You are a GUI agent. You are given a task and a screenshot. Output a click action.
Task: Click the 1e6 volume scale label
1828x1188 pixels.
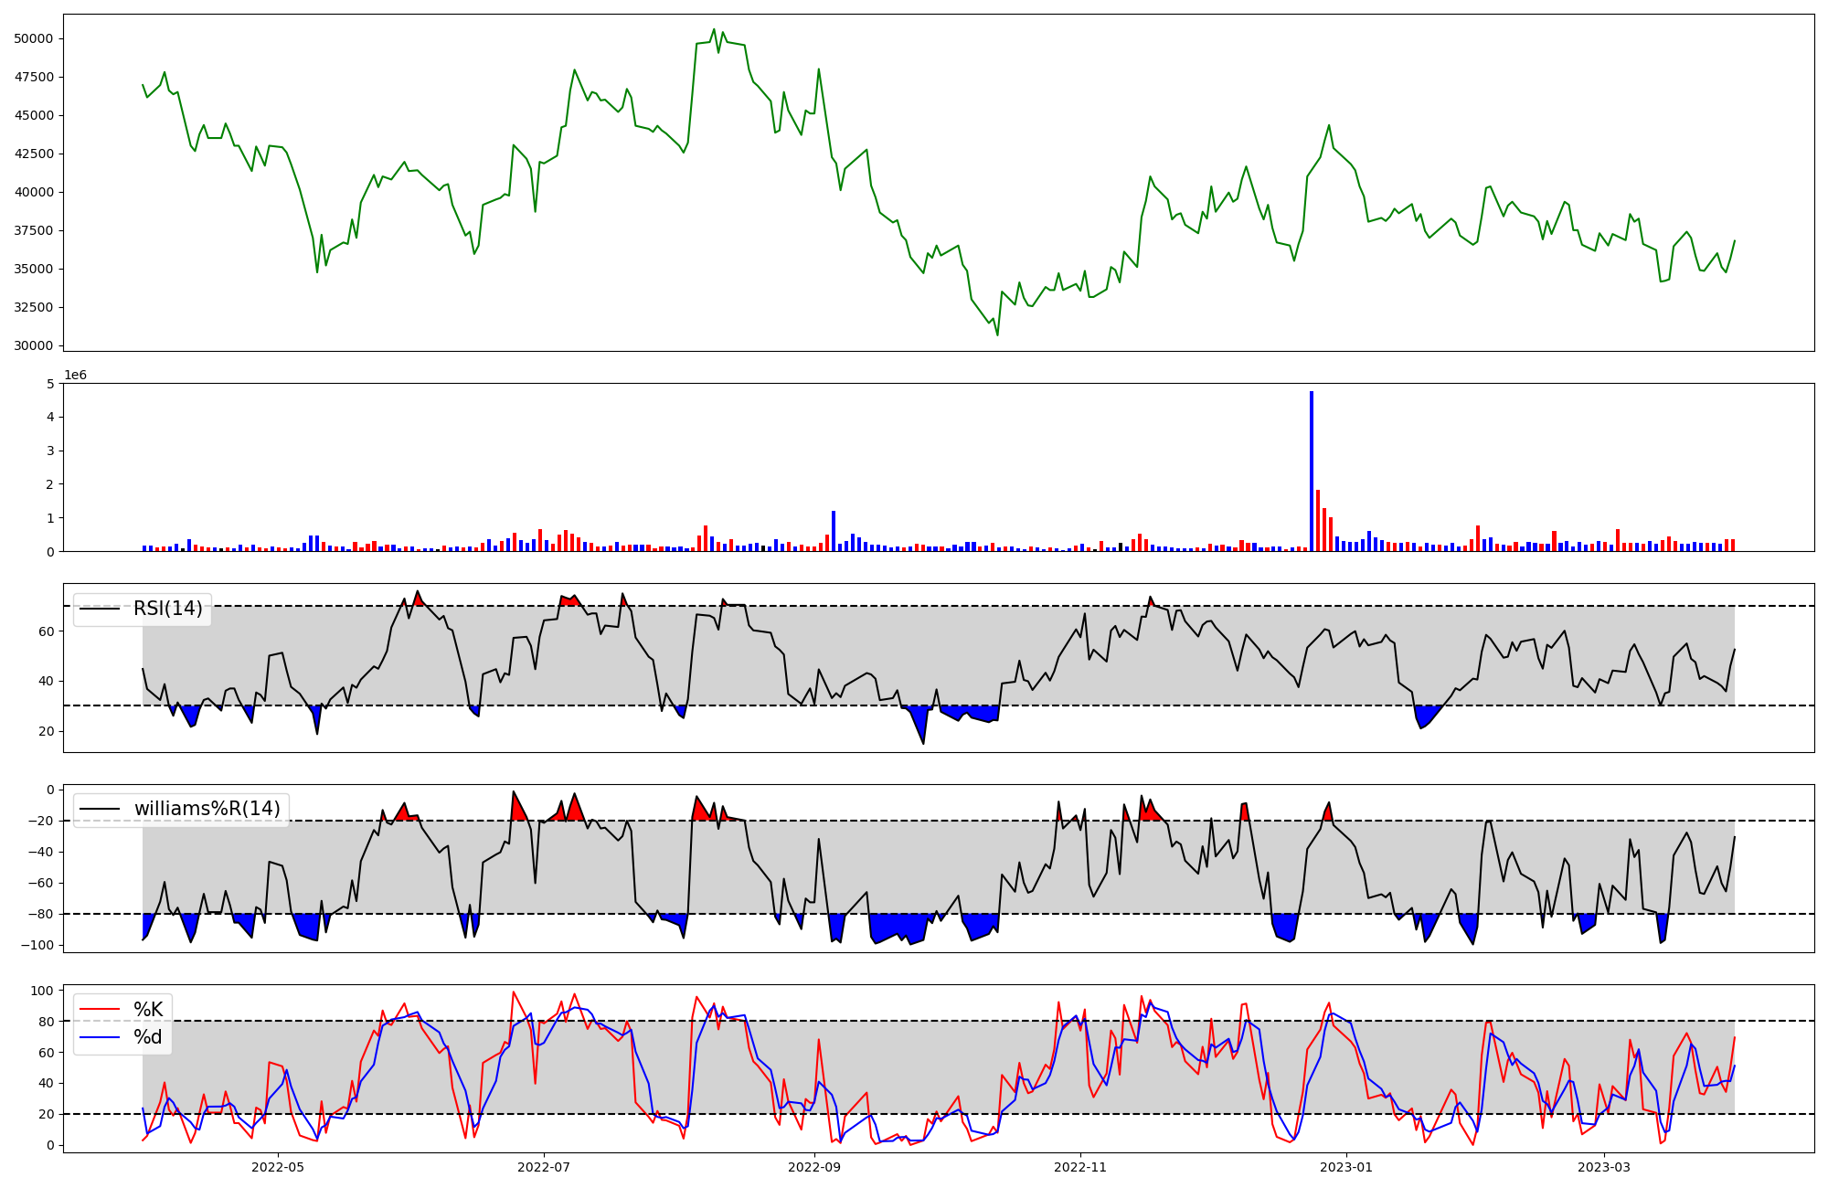pyautogui.click(x=75, y=375)
